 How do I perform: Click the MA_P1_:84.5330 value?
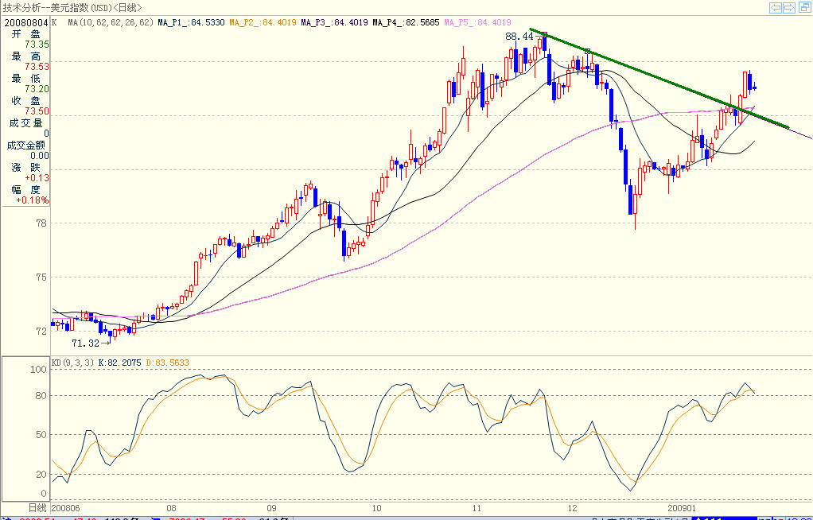click(x=191, y=22)
